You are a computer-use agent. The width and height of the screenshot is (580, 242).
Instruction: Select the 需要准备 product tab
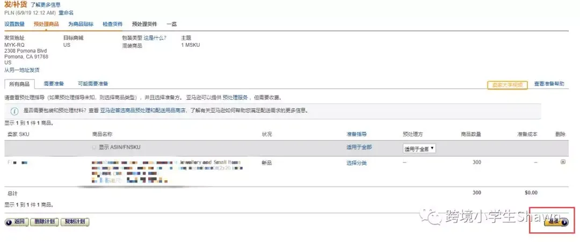[x=54, y=84]
